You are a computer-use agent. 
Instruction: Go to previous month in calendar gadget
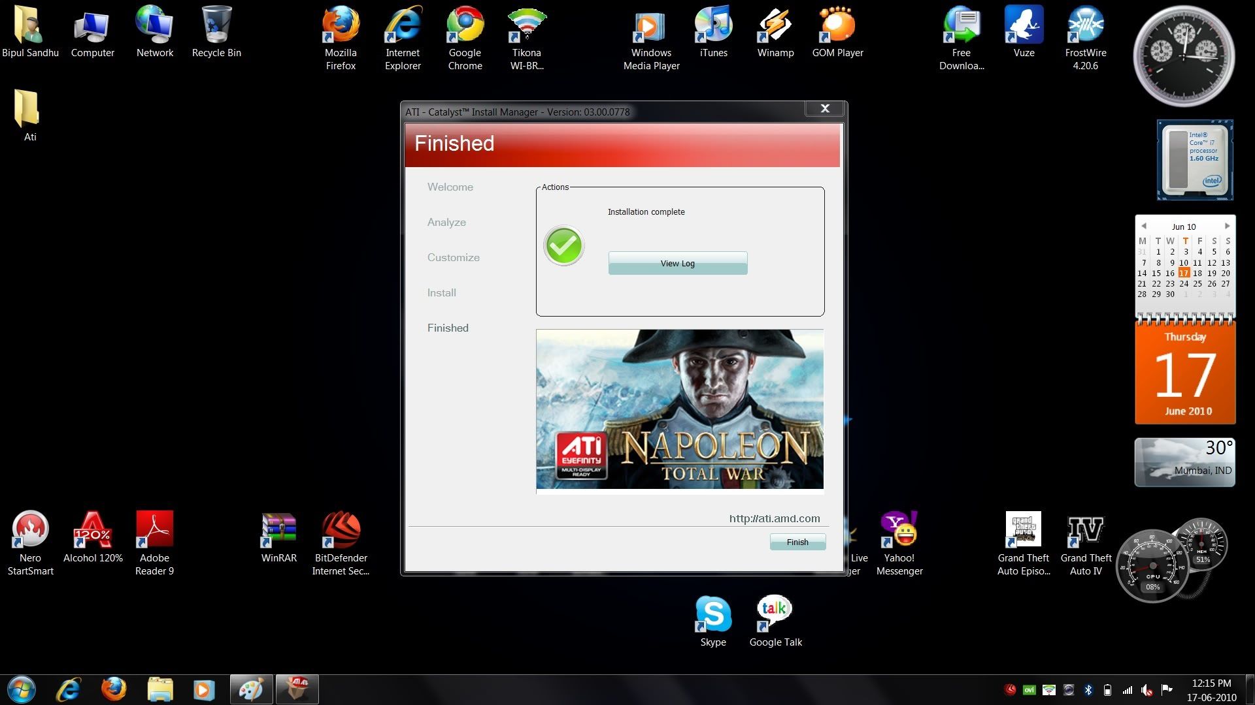1143,226
